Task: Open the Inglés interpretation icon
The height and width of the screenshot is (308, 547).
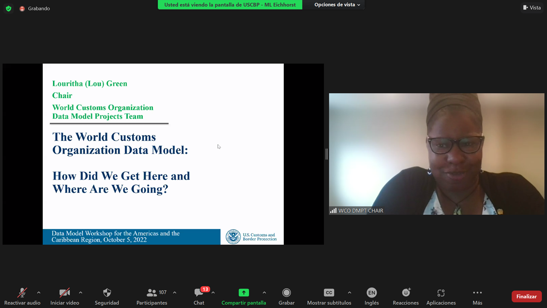Action: tap(372, 293)
